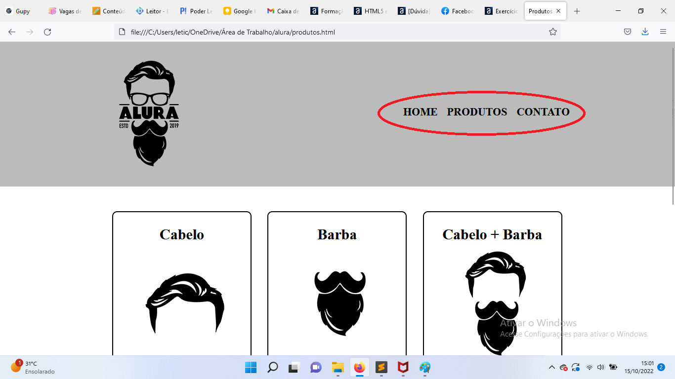Open the Windows Start menu
The image size is (675, 379).
251,368
